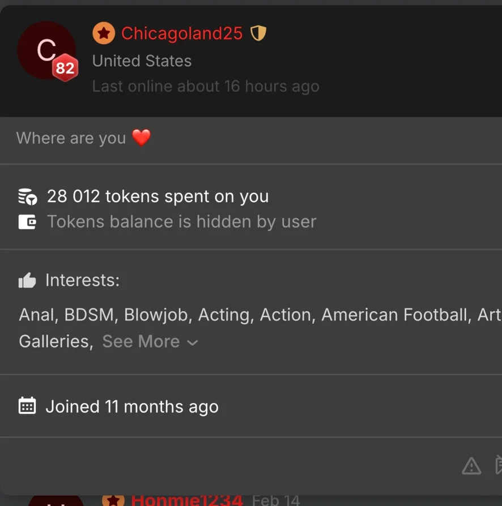Image resolution: width=502 pixels, height=506 pixels.
Task: Open the Chicagoland25 username link
Action: click(x=182, y=34)
